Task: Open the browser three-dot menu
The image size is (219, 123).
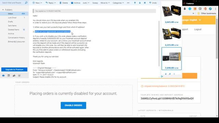Action: [216, 9]
